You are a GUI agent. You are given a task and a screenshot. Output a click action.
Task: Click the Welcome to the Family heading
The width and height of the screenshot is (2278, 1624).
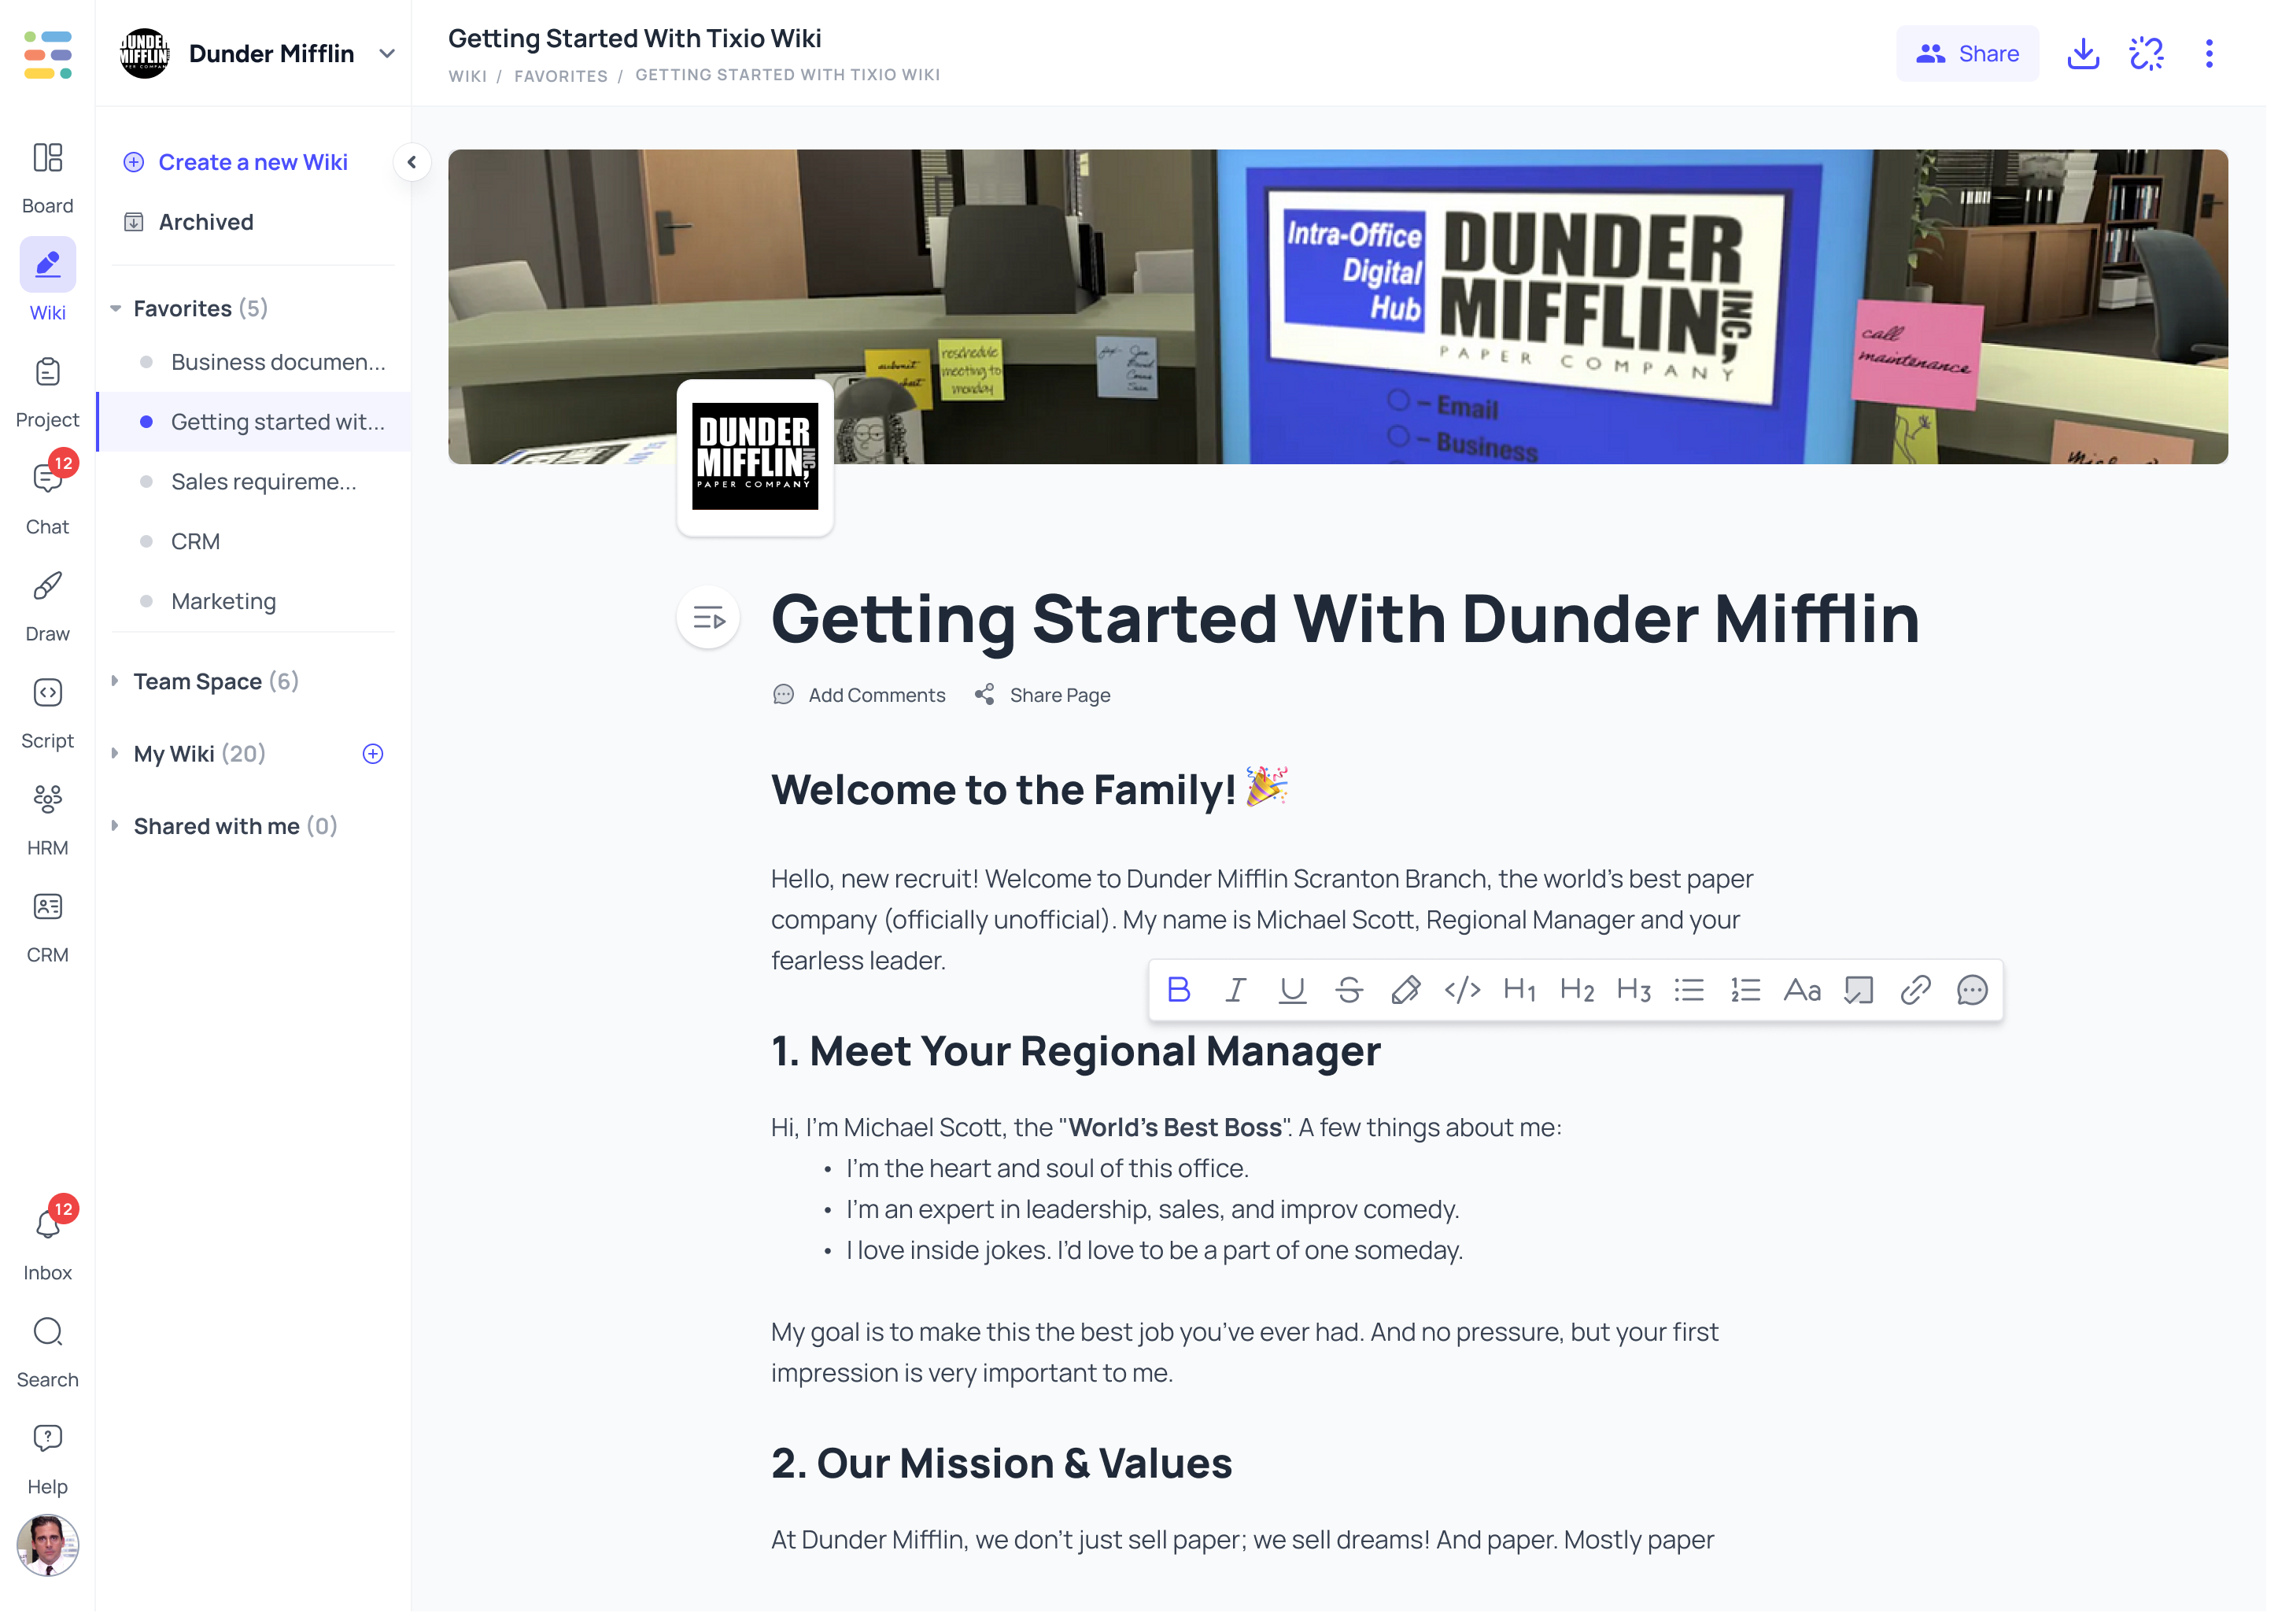click(1029, 790)
